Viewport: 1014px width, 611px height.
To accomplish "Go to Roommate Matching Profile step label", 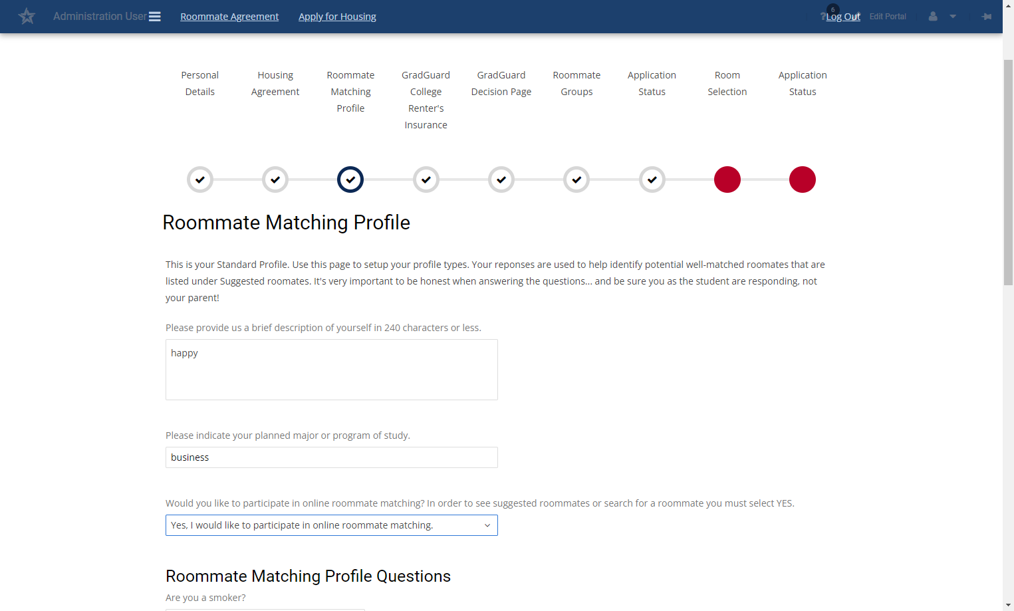I will (350, 92).
